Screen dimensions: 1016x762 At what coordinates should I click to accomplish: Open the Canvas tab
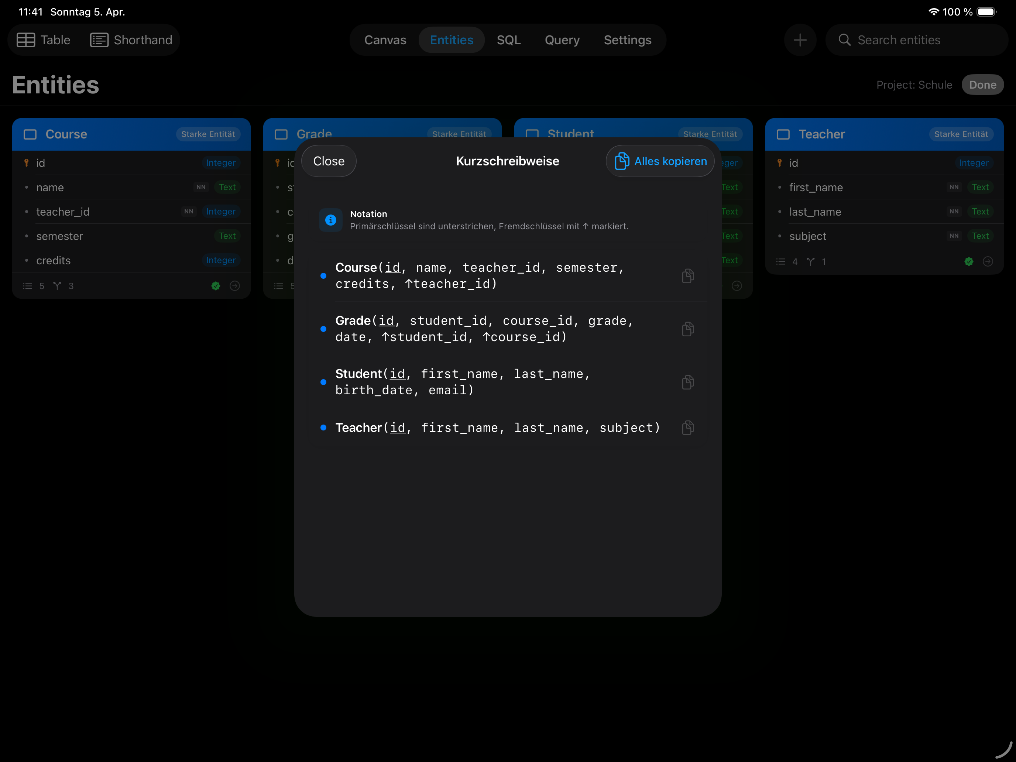pyautogui.click(x=385, y=40)
